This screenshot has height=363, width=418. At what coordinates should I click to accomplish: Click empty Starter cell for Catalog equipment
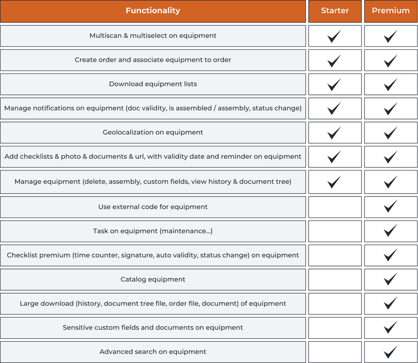click(x=335, y=279)
